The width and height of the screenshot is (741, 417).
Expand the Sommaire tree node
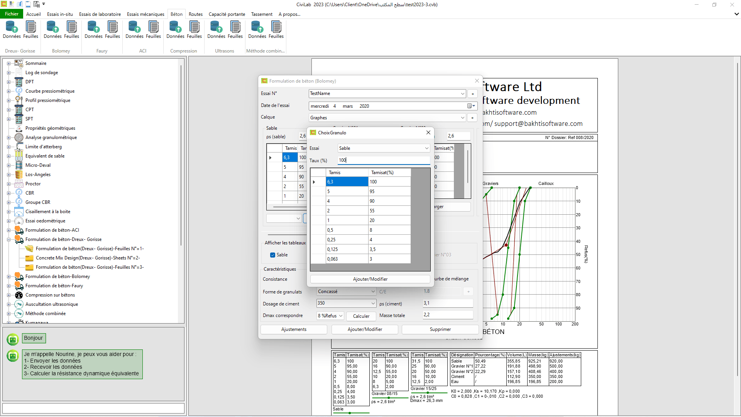point(8,63)
